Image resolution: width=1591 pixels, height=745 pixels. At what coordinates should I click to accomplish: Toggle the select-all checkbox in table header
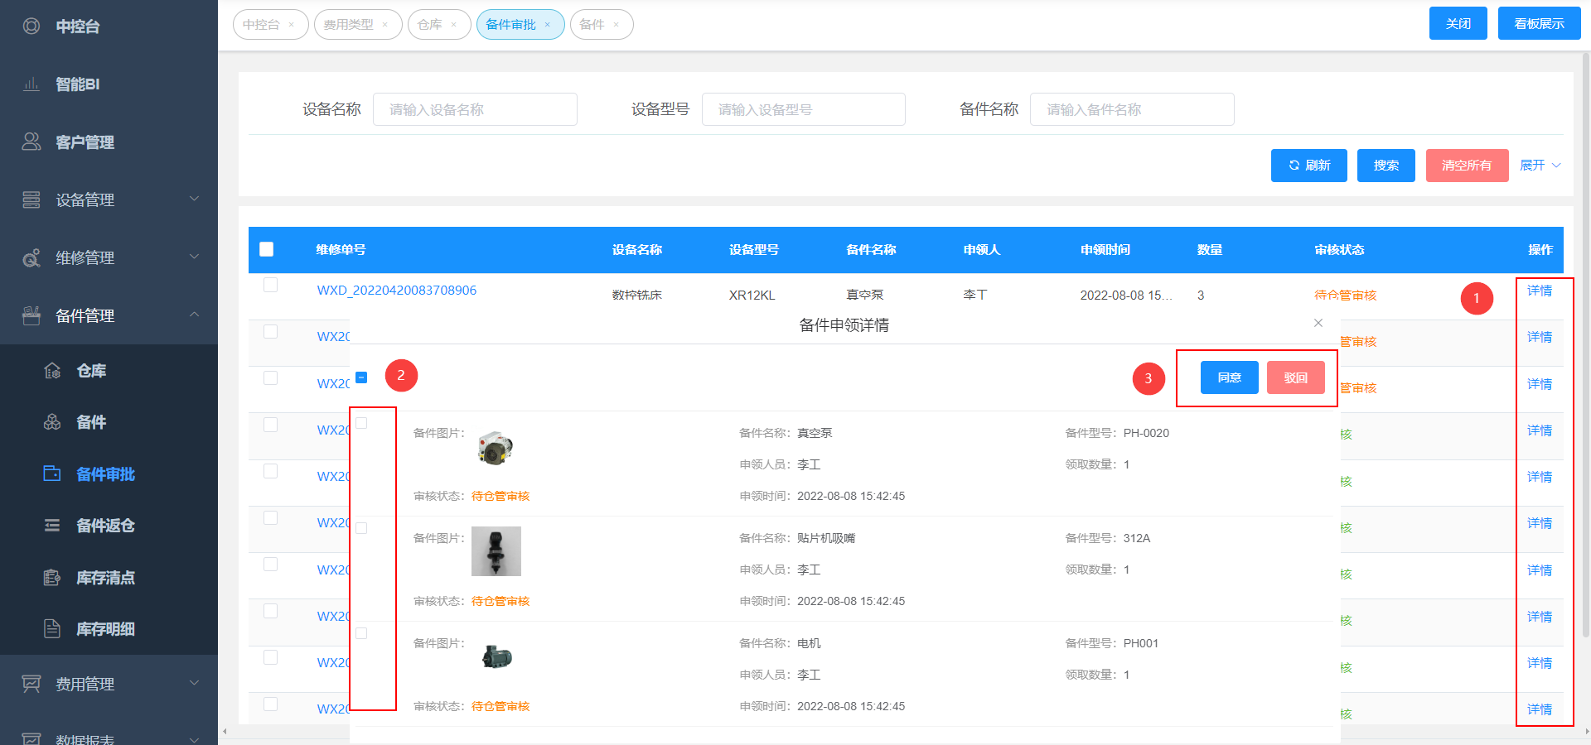click(267, 249)
